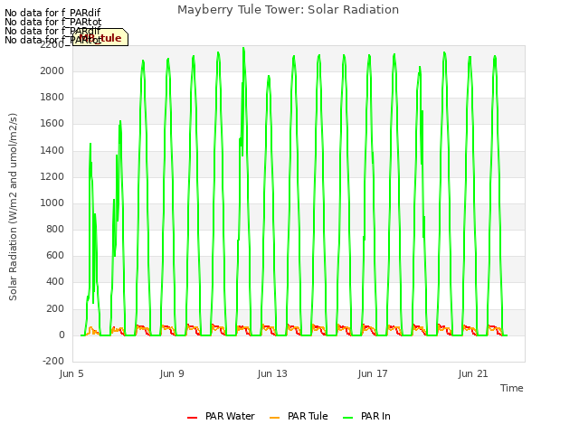The image size is (579, 434).
Task: Click the 200 y-axis tick label
Action: 55,308
